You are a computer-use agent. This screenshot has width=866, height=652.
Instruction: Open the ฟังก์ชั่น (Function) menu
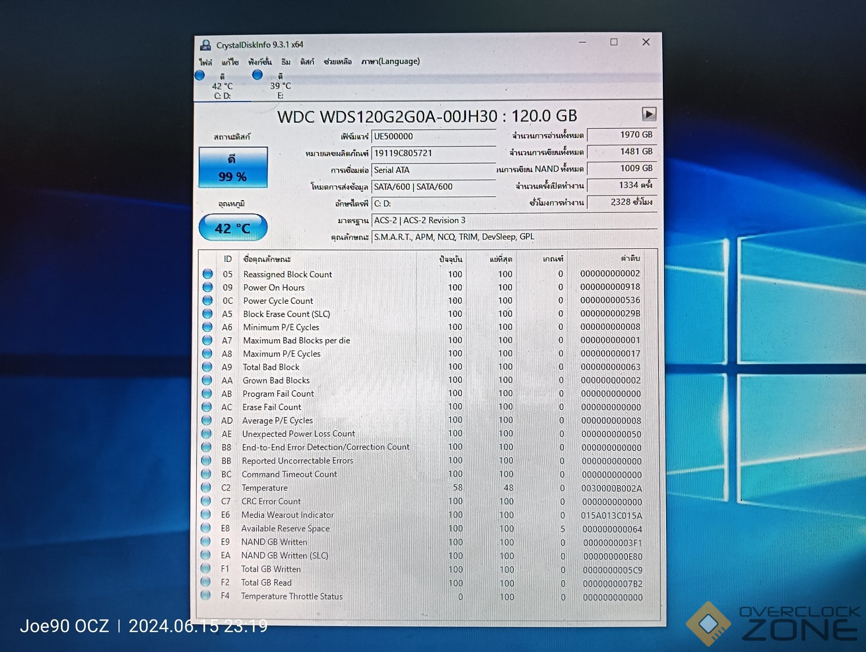coord(260,62)
